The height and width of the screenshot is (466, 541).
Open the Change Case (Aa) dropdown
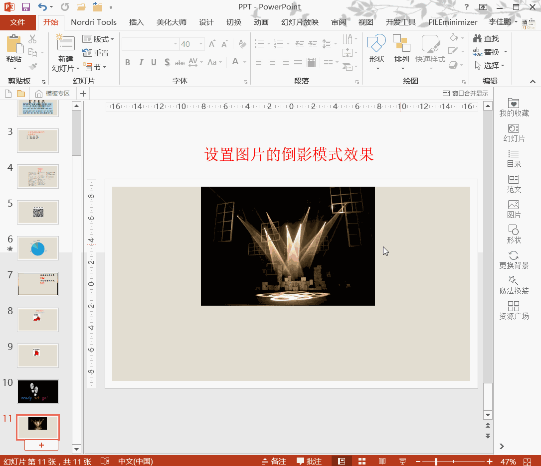point(214,62)
